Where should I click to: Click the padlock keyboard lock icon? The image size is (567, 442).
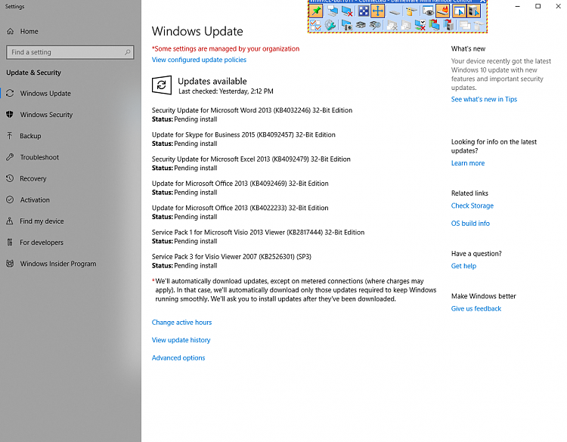411,11
